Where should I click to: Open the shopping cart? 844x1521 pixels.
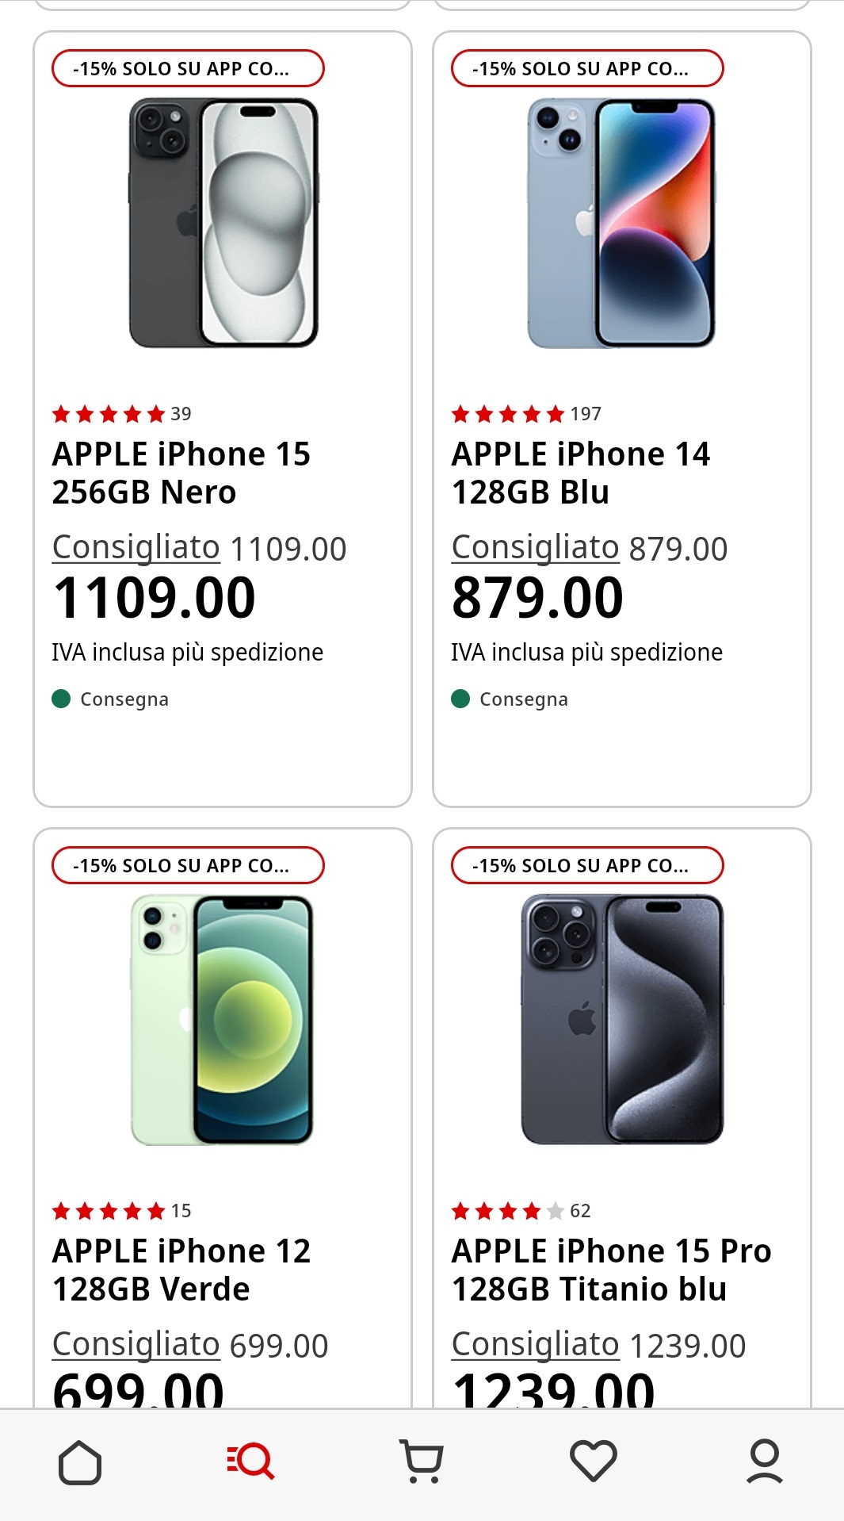422,1461
